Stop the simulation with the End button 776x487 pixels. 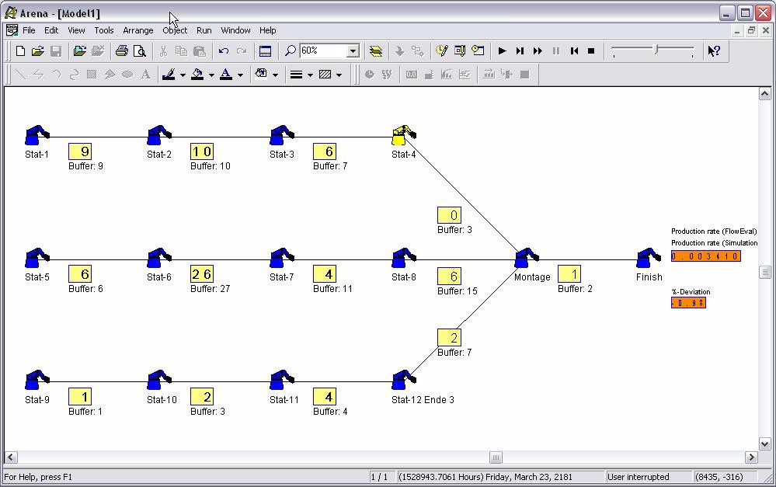point(591,51)
